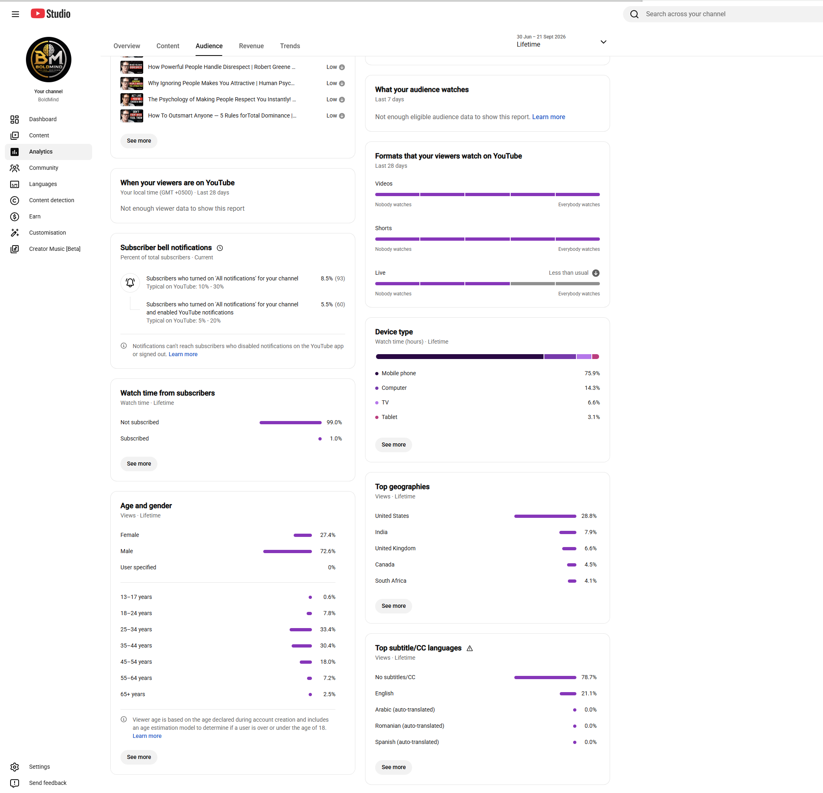Switch to the Trends tab
This screenshot has width=823, height=793.
(290, 46)
